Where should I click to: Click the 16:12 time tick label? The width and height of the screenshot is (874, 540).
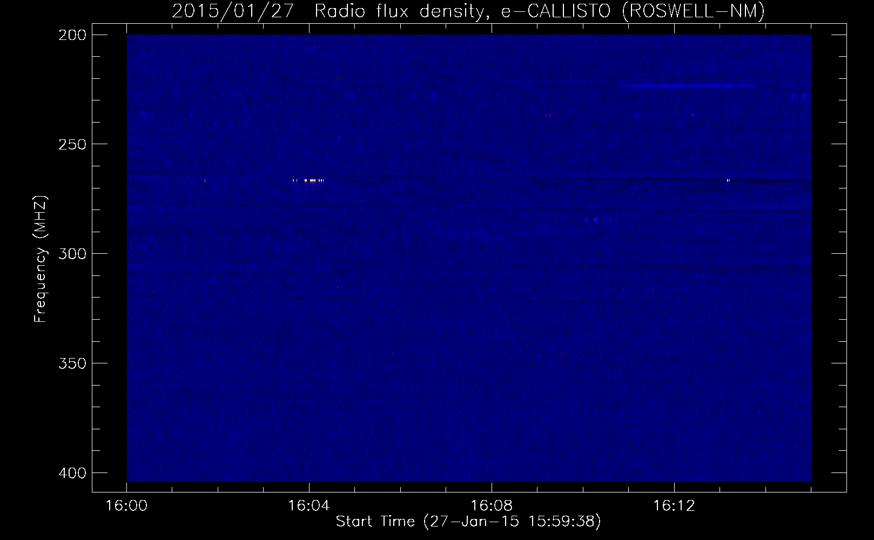point(674,506)
